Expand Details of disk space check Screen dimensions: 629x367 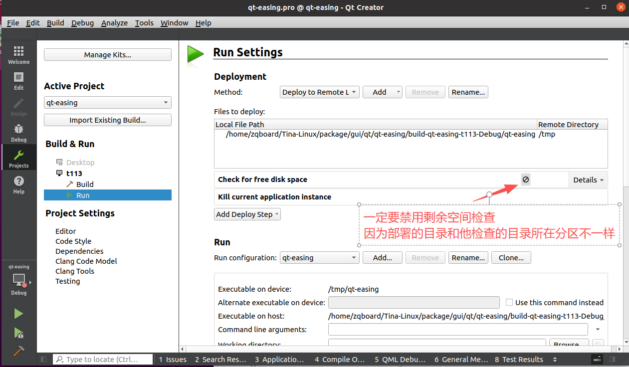point(588,180)
